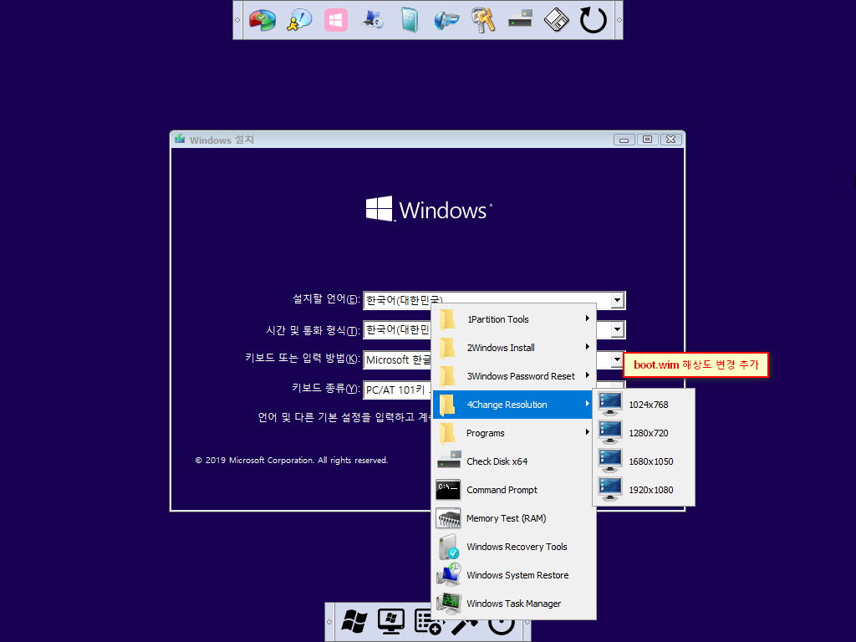Click the teal Windows book icon

point(410,21)
